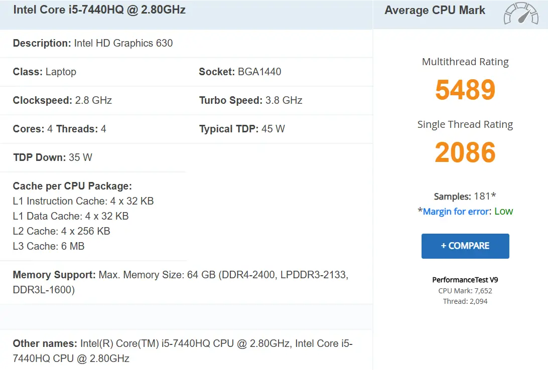This screenshot has width=548, height=370.
Task: Click the Clockspeed: 2.8 GHz entry
Action: tap(62, 101)
